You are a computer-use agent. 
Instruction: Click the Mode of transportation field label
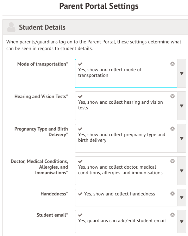(x=43, y=64)
